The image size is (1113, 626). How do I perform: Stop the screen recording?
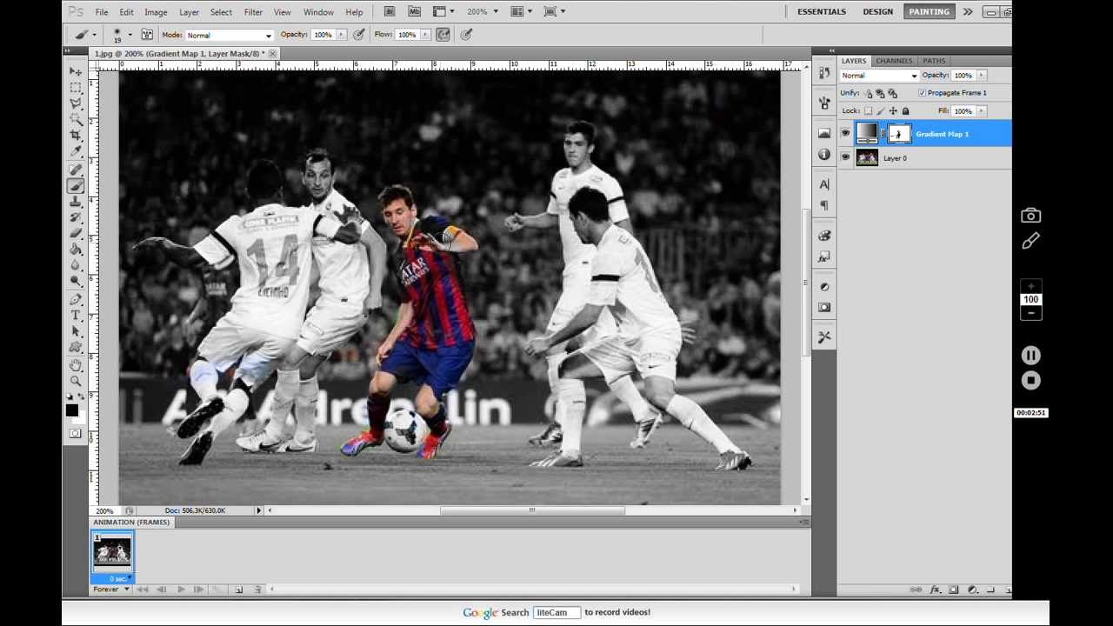(x=1030, y=380)
